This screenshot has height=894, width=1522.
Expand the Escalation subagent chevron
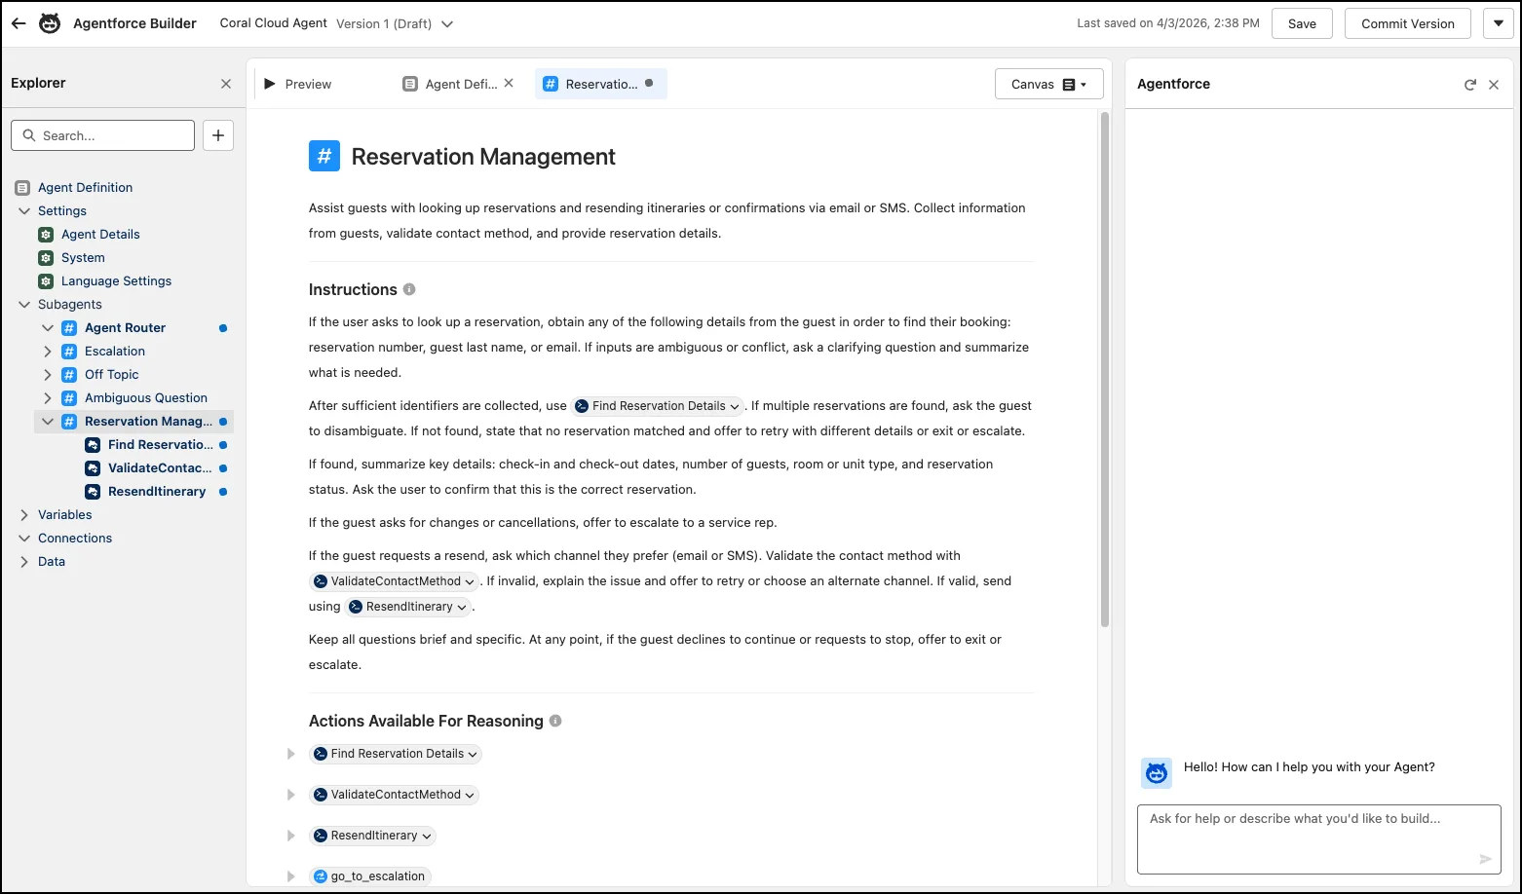pos(48,351)
